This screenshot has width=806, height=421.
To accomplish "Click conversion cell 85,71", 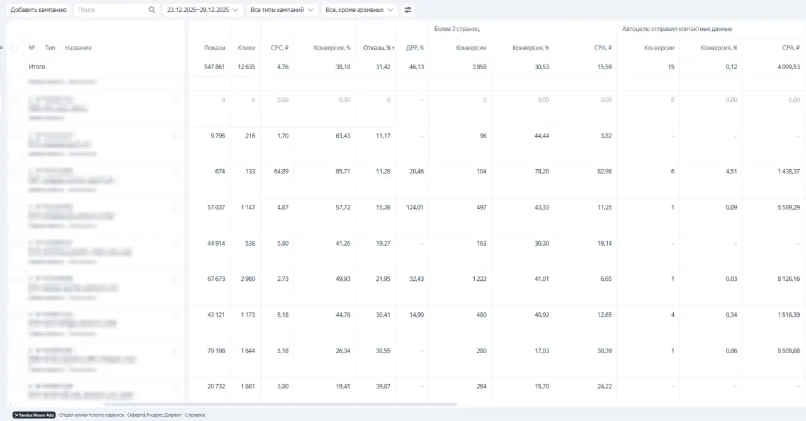I will point(343,171).
